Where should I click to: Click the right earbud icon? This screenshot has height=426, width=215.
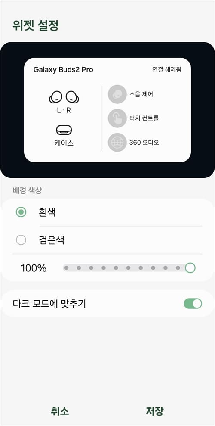click(72, 97)
